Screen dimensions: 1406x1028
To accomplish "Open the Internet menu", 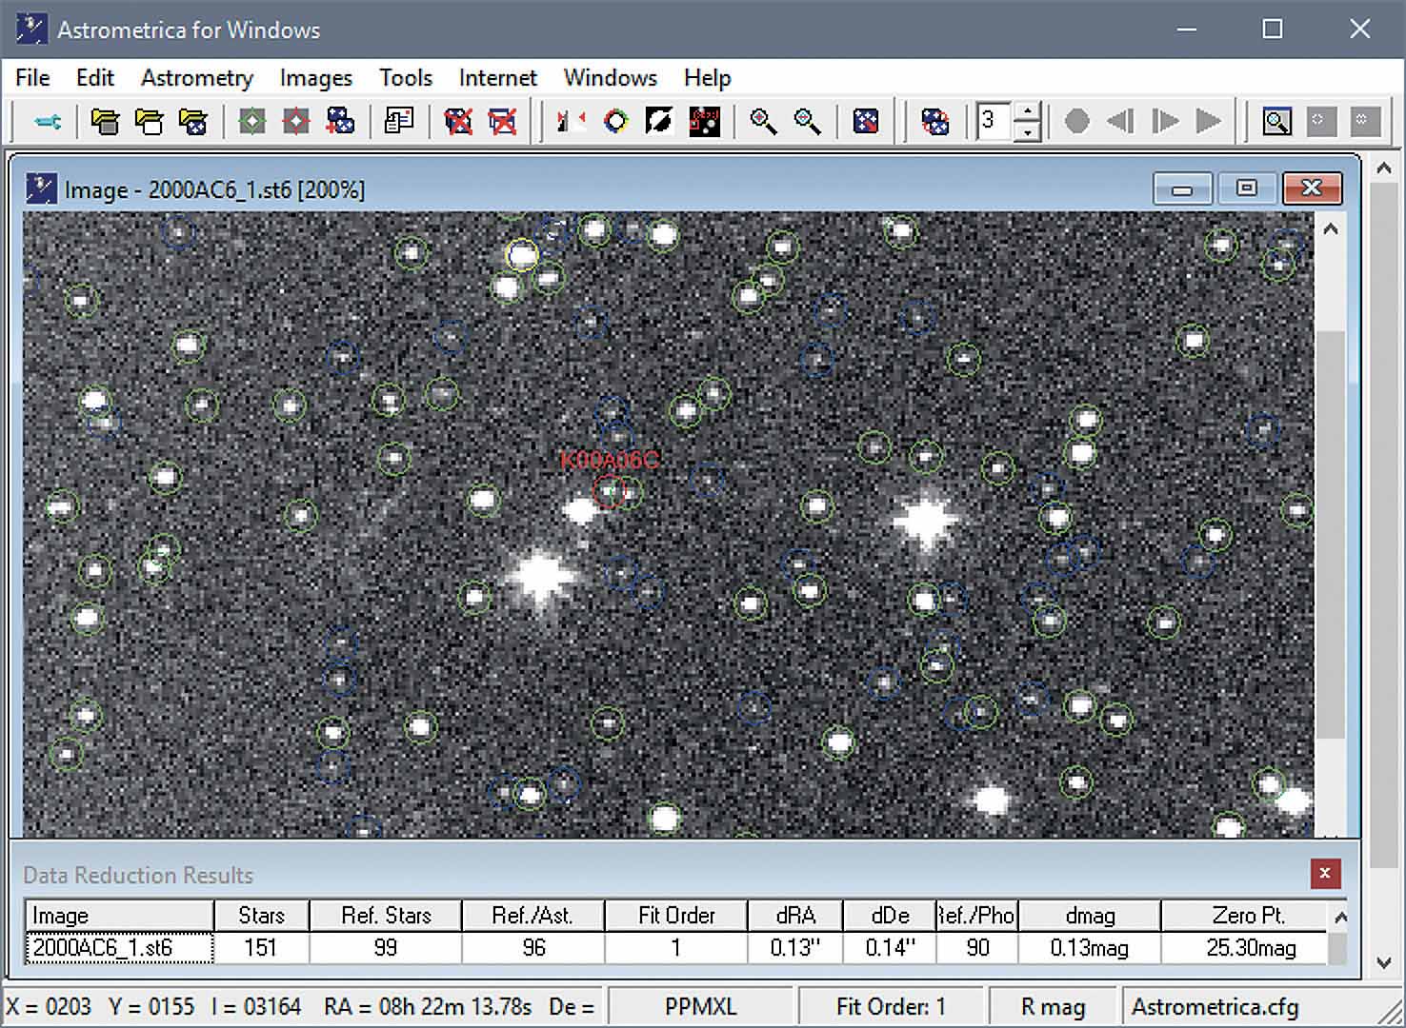I will [x=497, y=78].
